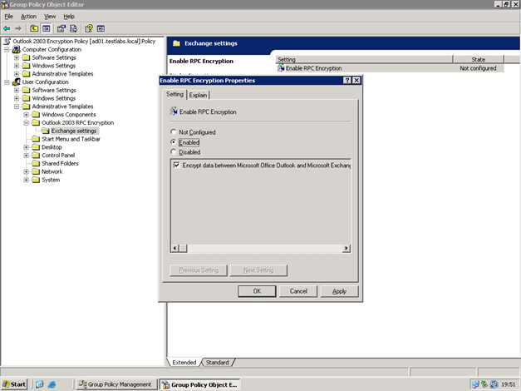
Task: Click the last toolbar icon after Help
Action: pyautogui.click(x=101, y=28)
